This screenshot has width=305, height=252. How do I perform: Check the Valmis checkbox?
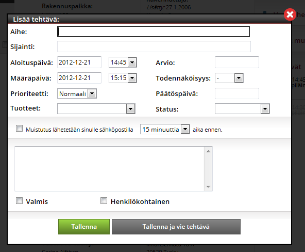tap(19, 201)
